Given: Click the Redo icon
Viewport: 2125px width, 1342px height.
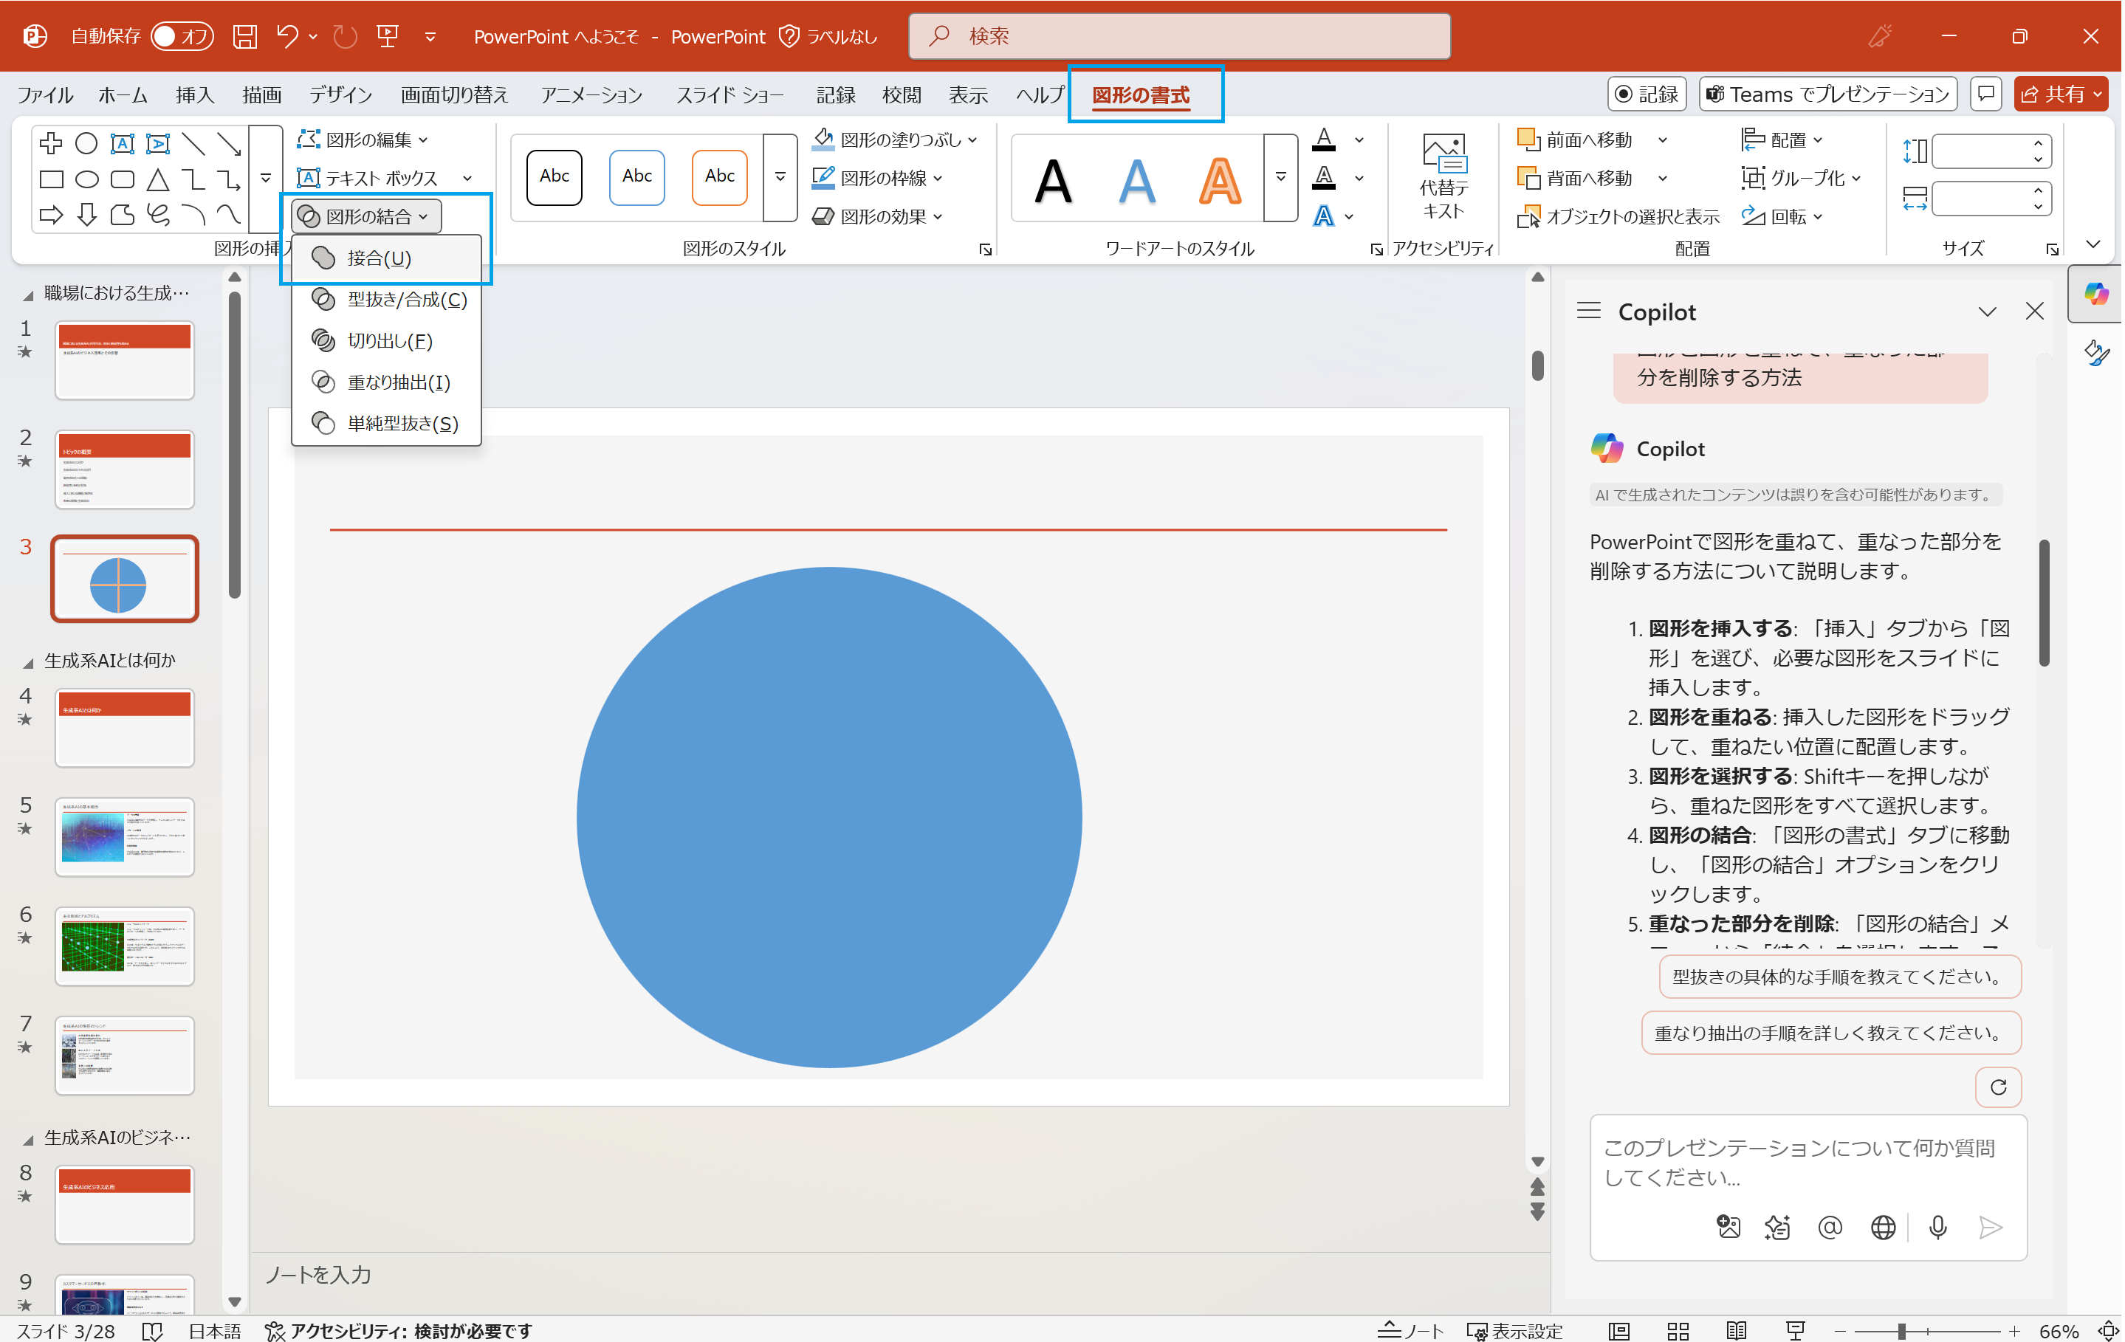Looking at the screenshot, I should (x=345, y=36).
